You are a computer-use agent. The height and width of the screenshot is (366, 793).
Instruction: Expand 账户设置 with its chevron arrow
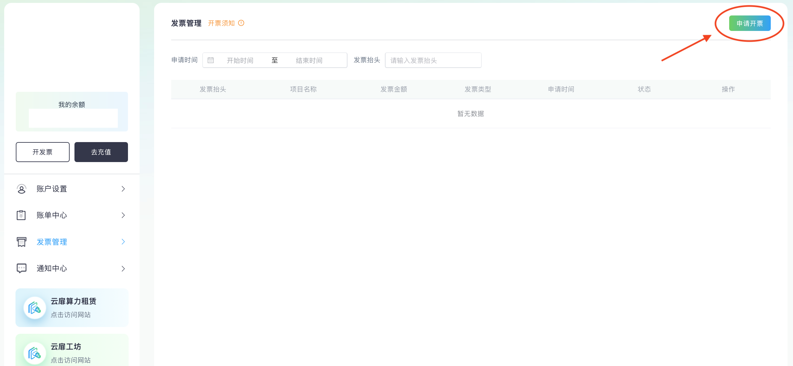coord(123,189)
